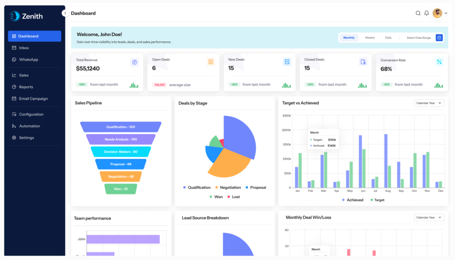Image resolution: width=455 pixels, height=260 pixels.
Task: Click the Qualification - 100 funnel stage
Action: [x=121, y=127]
